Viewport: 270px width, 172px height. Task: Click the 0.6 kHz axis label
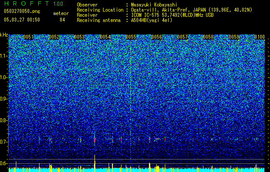(3, 163)
